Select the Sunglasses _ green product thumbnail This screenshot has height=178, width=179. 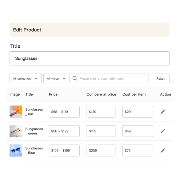click(16, 131)
